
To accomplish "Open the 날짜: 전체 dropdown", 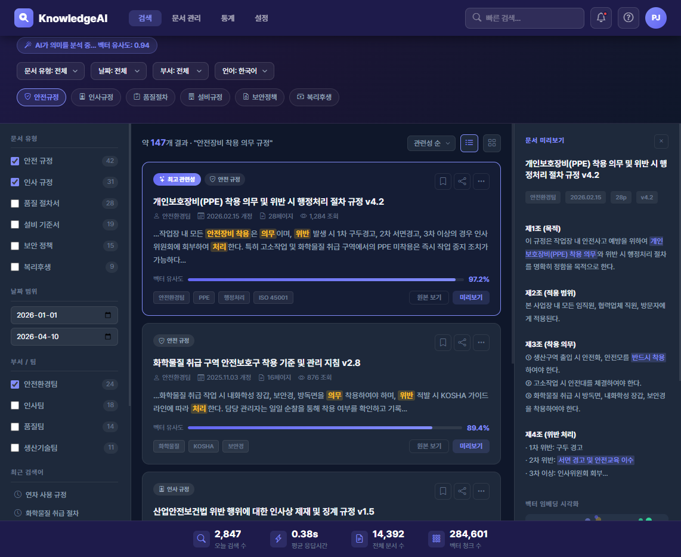I will (x=119, y=71).
